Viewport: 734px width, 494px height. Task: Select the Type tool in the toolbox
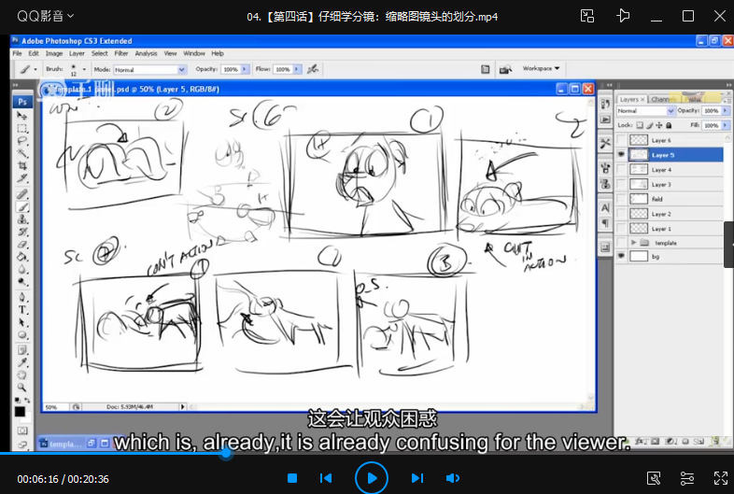click(22, 309)
